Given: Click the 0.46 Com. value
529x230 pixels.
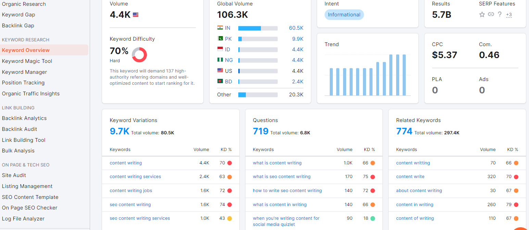Looking at the screenshot, I should click(x=489, y=55).
